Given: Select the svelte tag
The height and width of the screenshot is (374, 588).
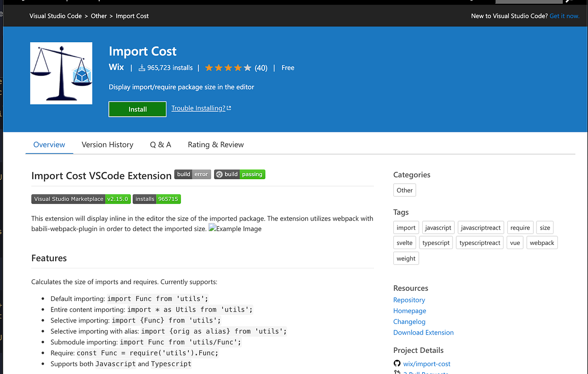Looking at the screenshot, I should 405,243.
